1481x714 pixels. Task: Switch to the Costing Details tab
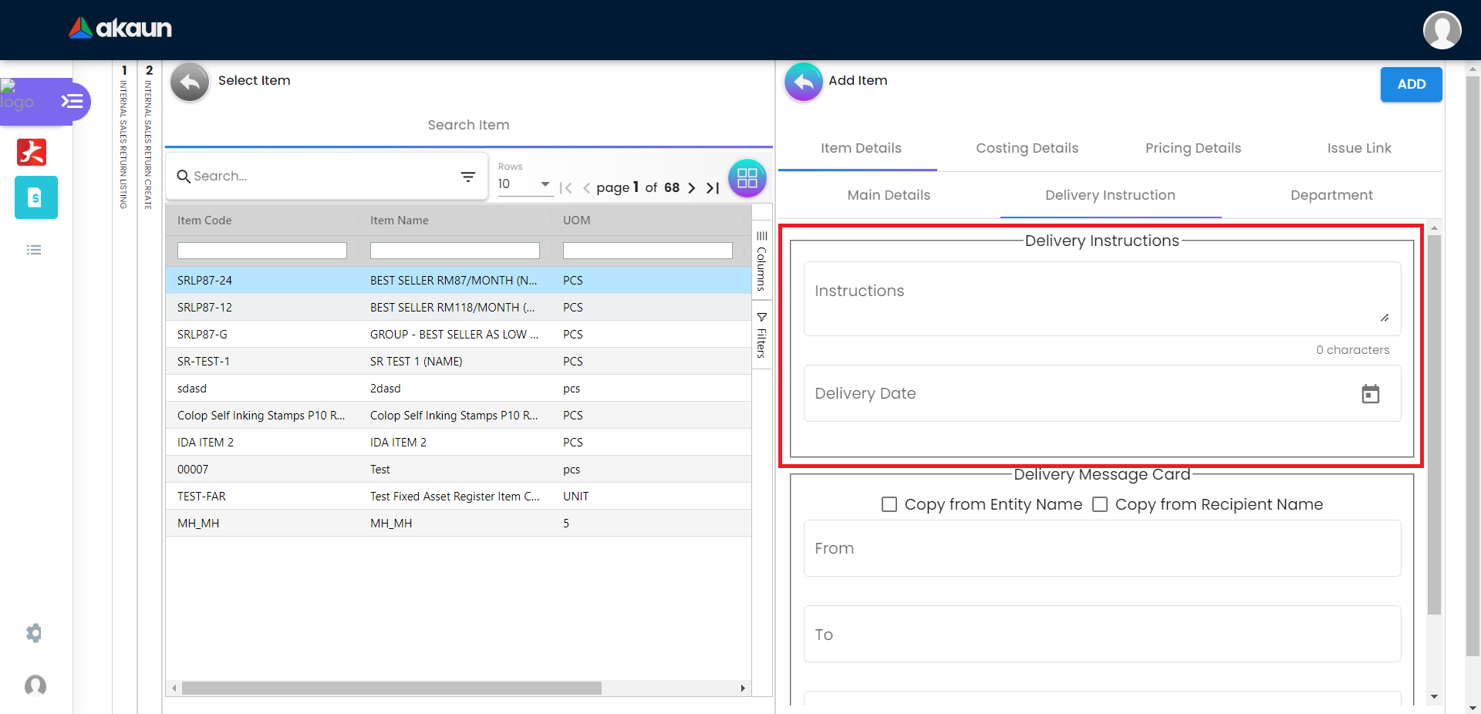[1027, 148]
